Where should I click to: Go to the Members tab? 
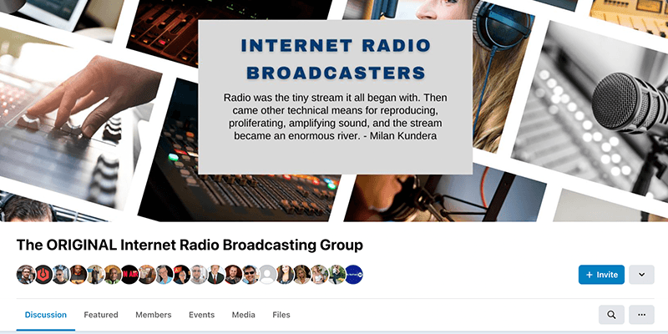[154, 315]
